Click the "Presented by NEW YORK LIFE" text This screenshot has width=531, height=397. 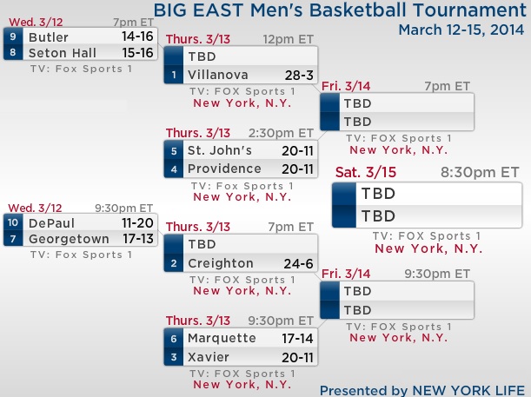pos(422,388)
